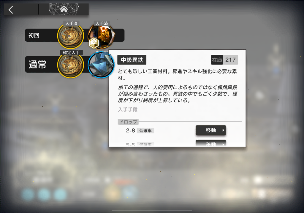Screen dimensions: 304x213
Task: Click the arrow on 2-8 移動 button
Action: 223,130
